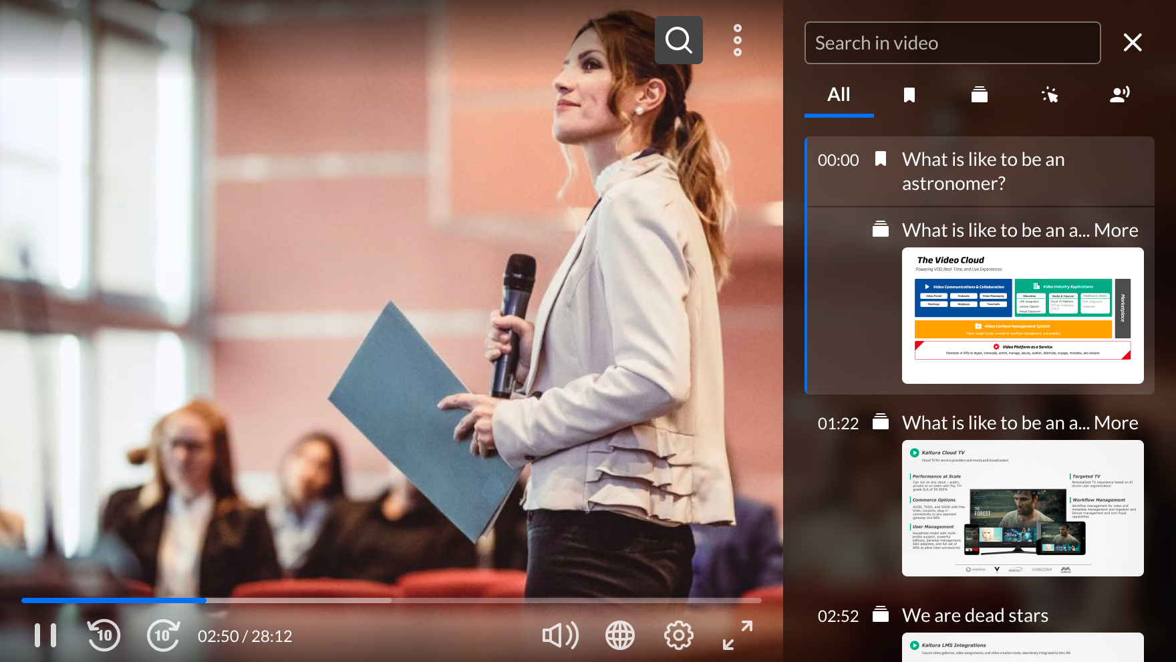Viewport: 1176px width, 662px height.
Task: Click the search magnifier icon on video
Action: click(x=678, y=40)
